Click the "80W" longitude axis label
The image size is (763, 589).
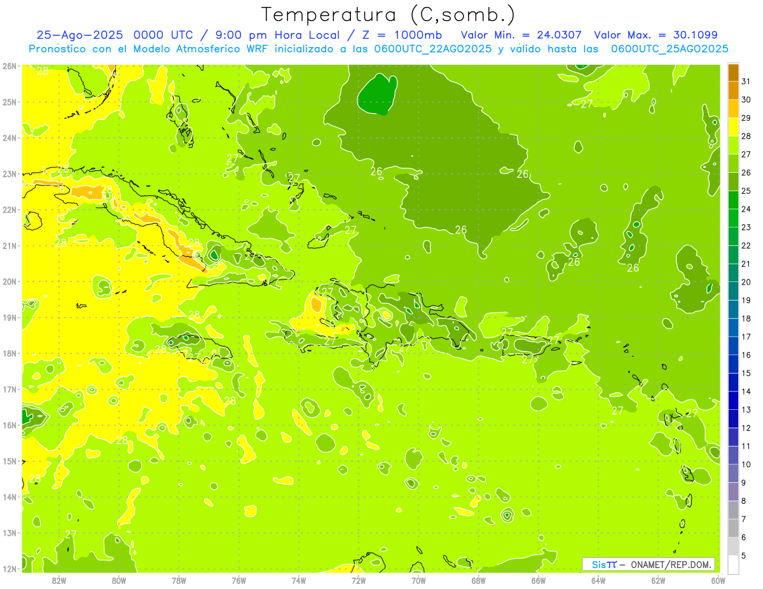pyautogui.click(x=119, y=580)
